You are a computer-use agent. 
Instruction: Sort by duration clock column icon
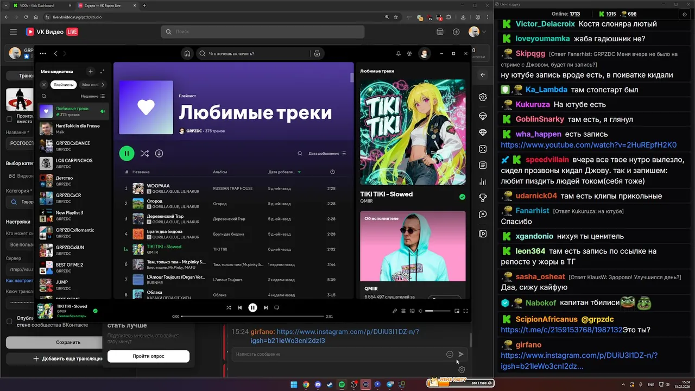332,172
